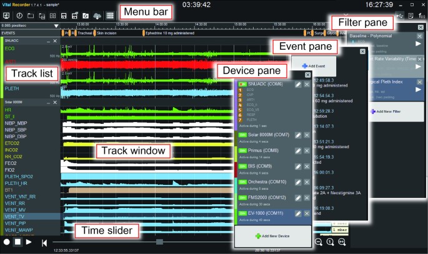Click the monitor display icon in toolbar
Viewport: 428px width, 254px height.
click(6, 16)
